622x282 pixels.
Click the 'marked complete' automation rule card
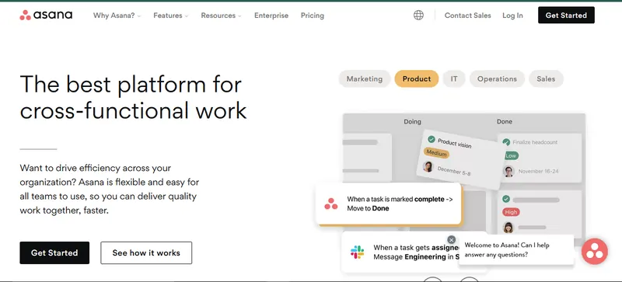389,204
